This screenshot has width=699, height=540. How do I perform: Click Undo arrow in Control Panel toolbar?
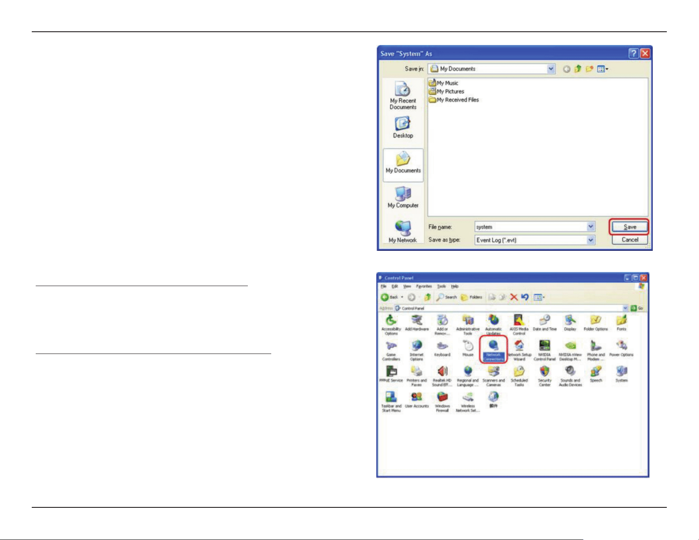click(x=525, y=297)
